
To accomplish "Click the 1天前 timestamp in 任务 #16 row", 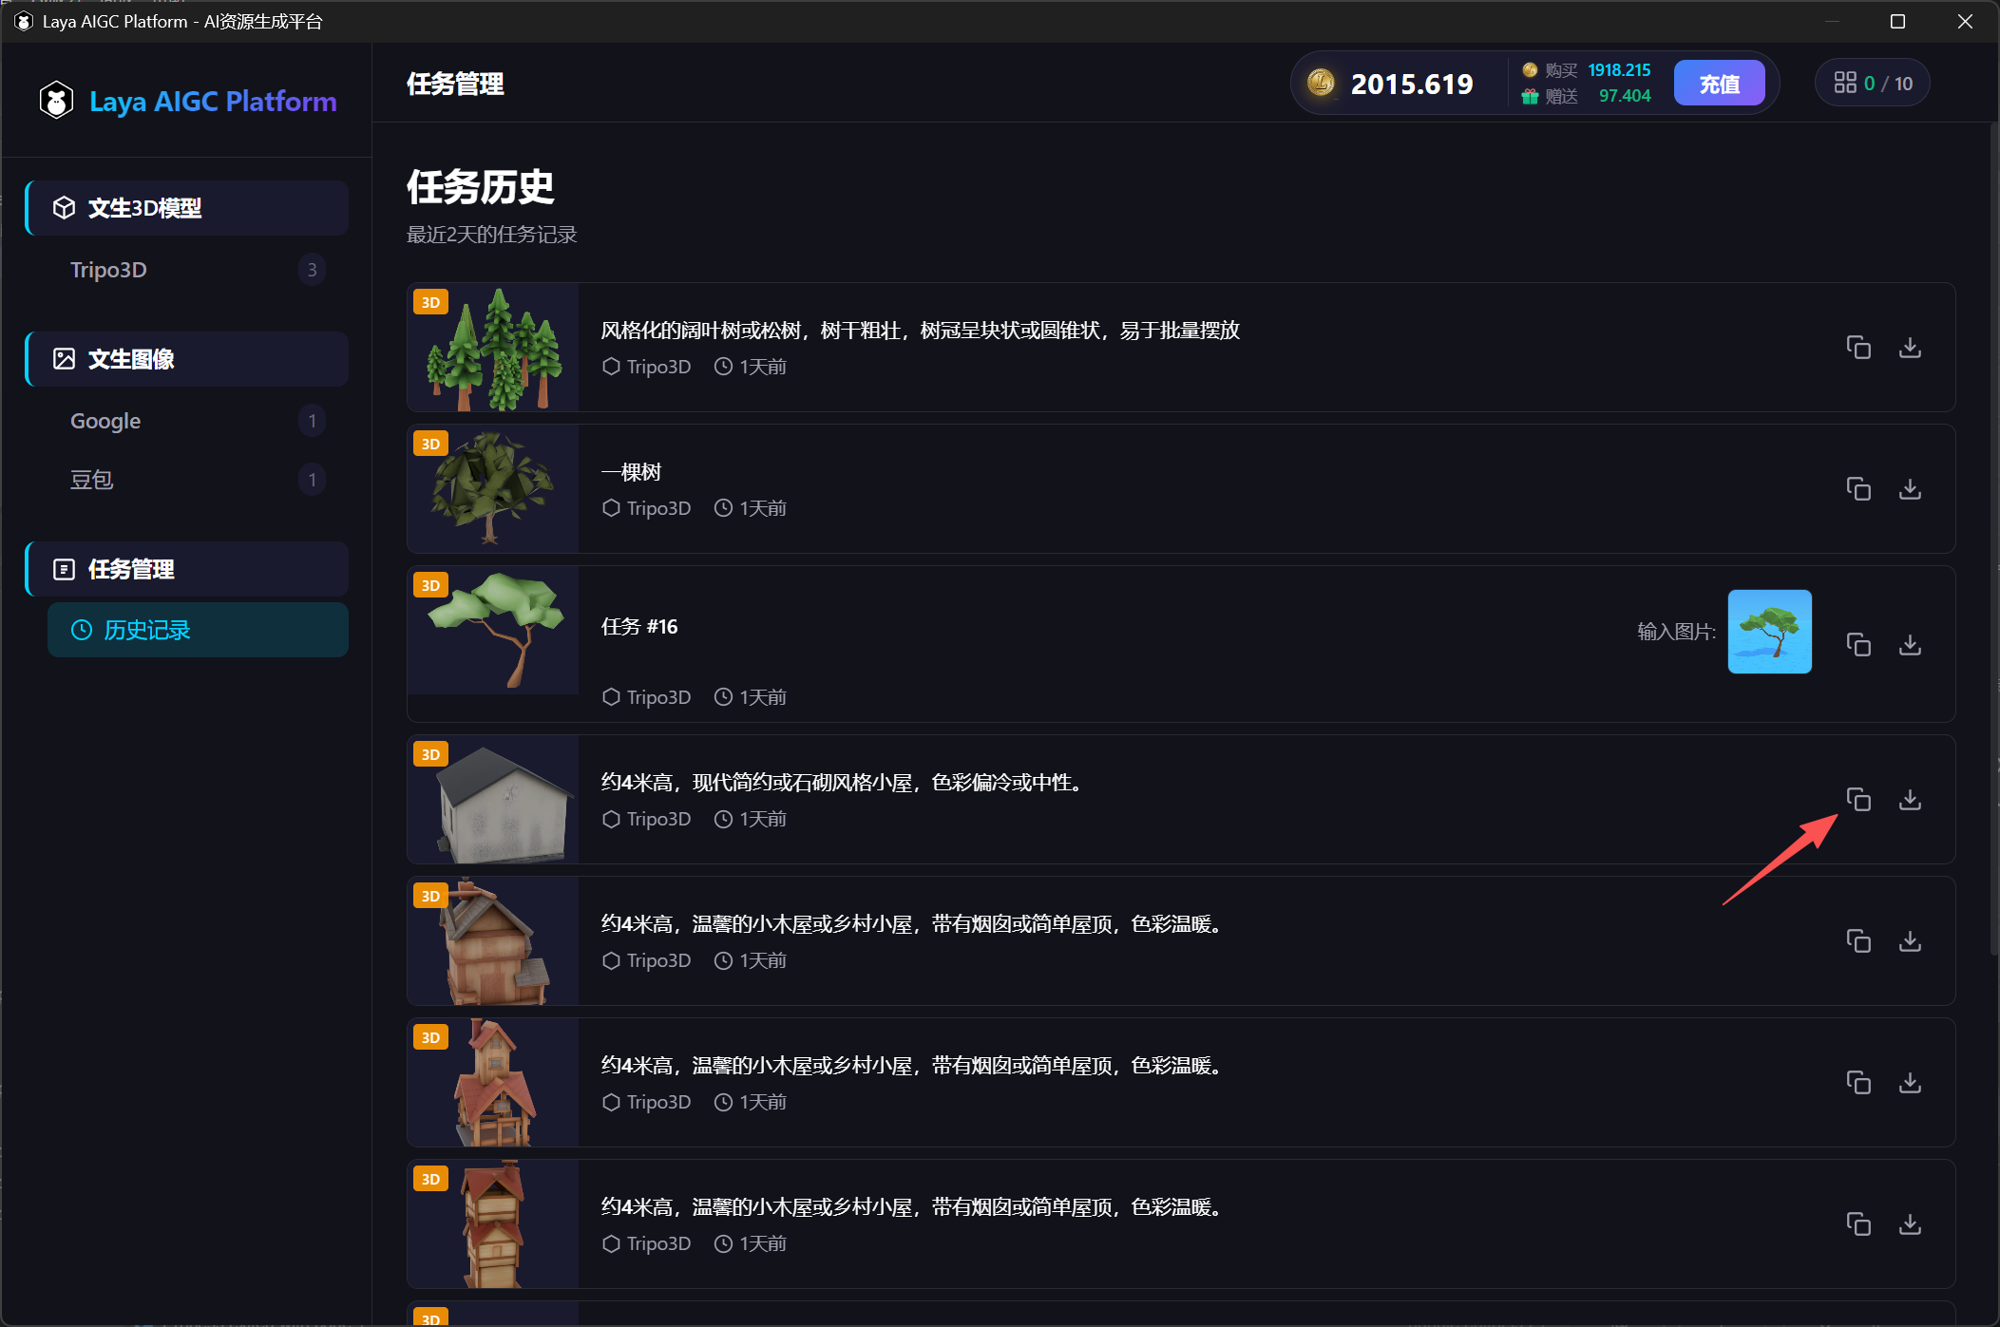I will [763, 697].
